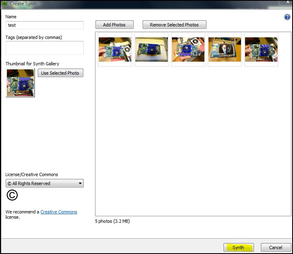This screenshot has height=254, width=293.
Task: Click Use Selected Photo button
Action: pyautogui.click(x=61, y=73)
